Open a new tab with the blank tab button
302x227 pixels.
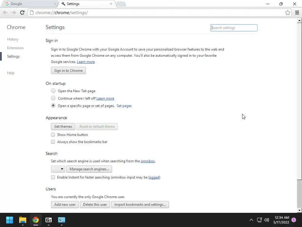(x=121, y=4)
